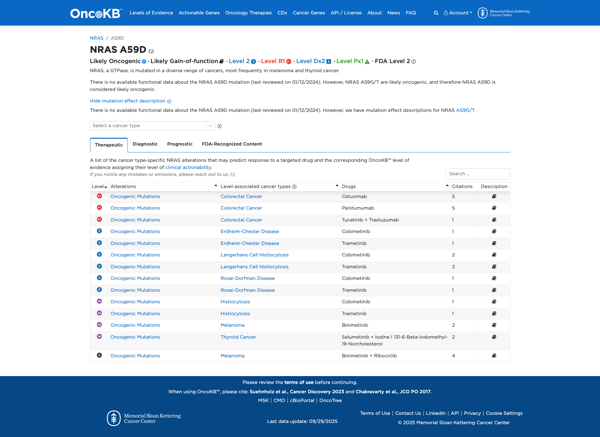Open description book icon for Cetuximab row

(x=494, y=196)
